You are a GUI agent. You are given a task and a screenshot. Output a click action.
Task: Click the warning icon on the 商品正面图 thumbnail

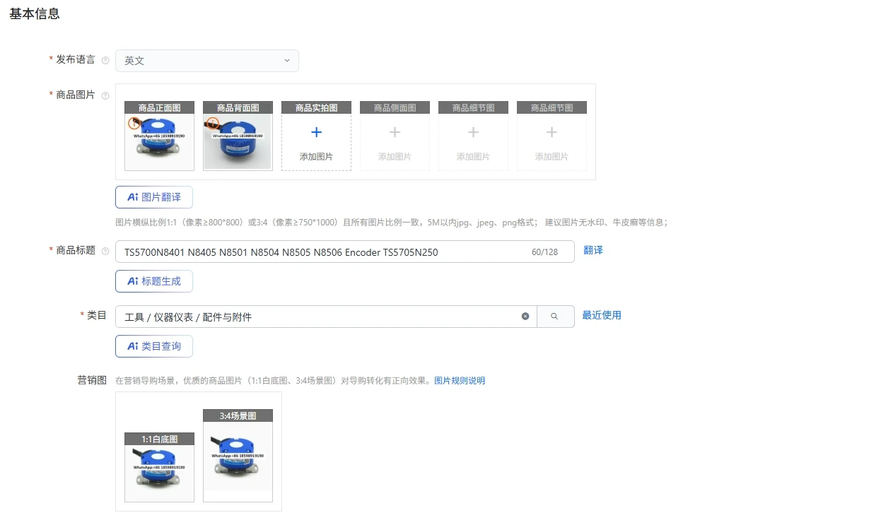(134, 124)
